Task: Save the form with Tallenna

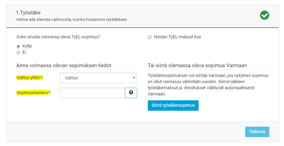Action: (257, 132)
